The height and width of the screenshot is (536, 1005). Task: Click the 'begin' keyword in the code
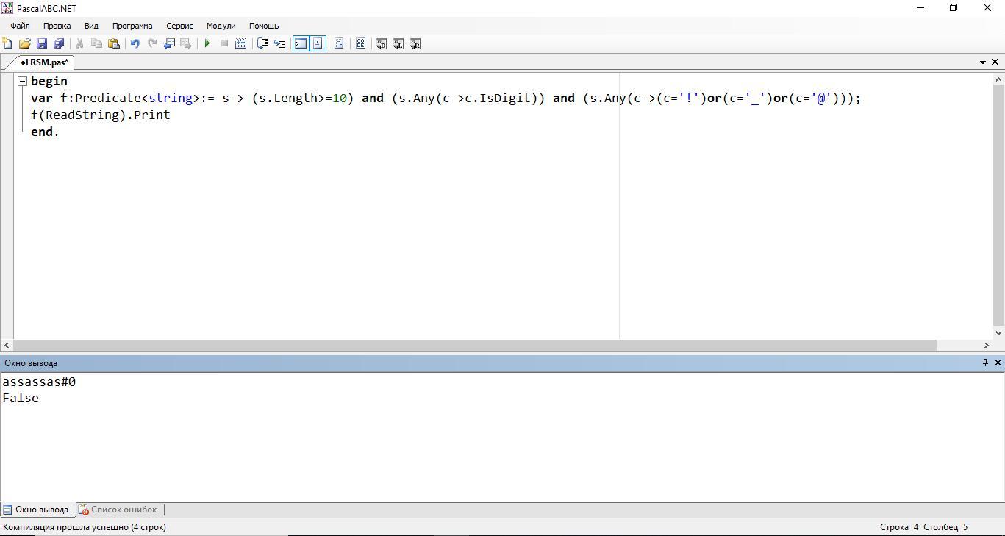[x=49, y=82]
